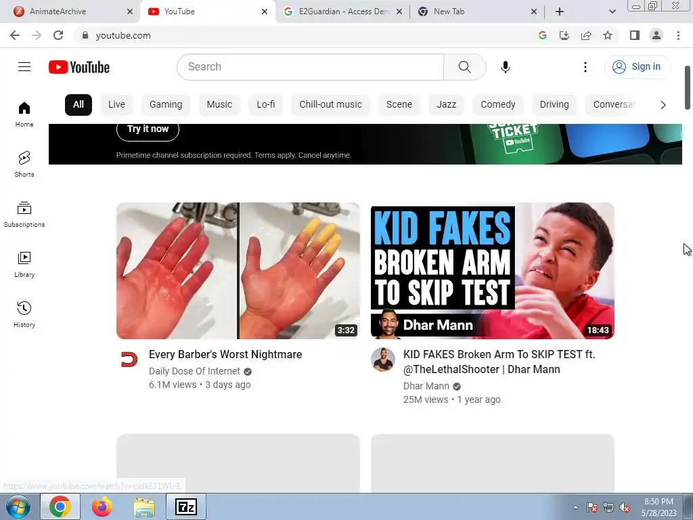Close the YouTube tab
The image size is (693, 520).
pos(265,12)
